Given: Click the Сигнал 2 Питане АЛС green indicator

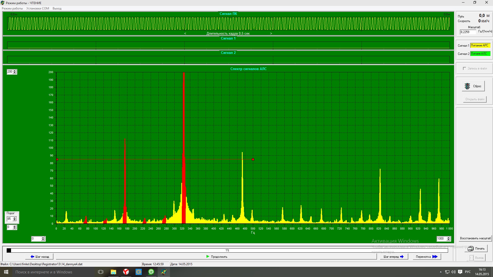Looking at the screenshot, I should [x=480, y=54].
